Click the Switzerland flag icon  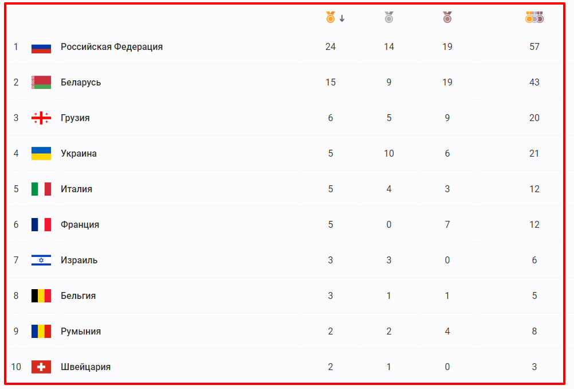point(41,367)
